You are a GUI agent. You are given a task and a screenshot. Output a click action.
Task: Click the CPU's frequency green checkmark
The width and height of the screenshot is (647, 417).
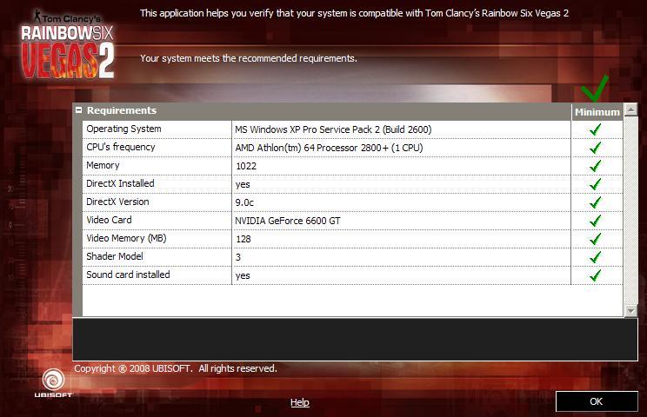click(595, 148)
